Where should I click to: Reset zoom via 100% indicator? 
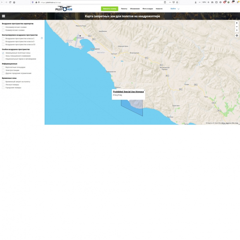pyautogui.click(x=204, y=2)
